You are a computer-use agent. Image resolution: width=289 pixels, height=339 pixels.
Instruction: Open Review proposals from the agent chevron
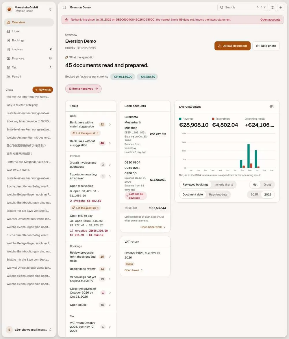[x=110, y=257]
